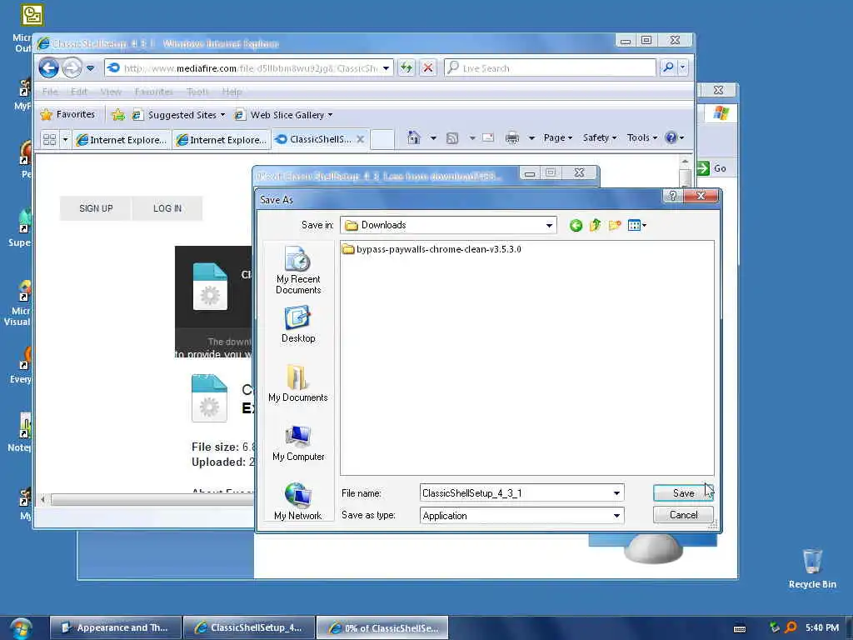Screen dimensions: 853x640
Task: Click the Refresh icon beside address bar
Action: tap(407, 68)
